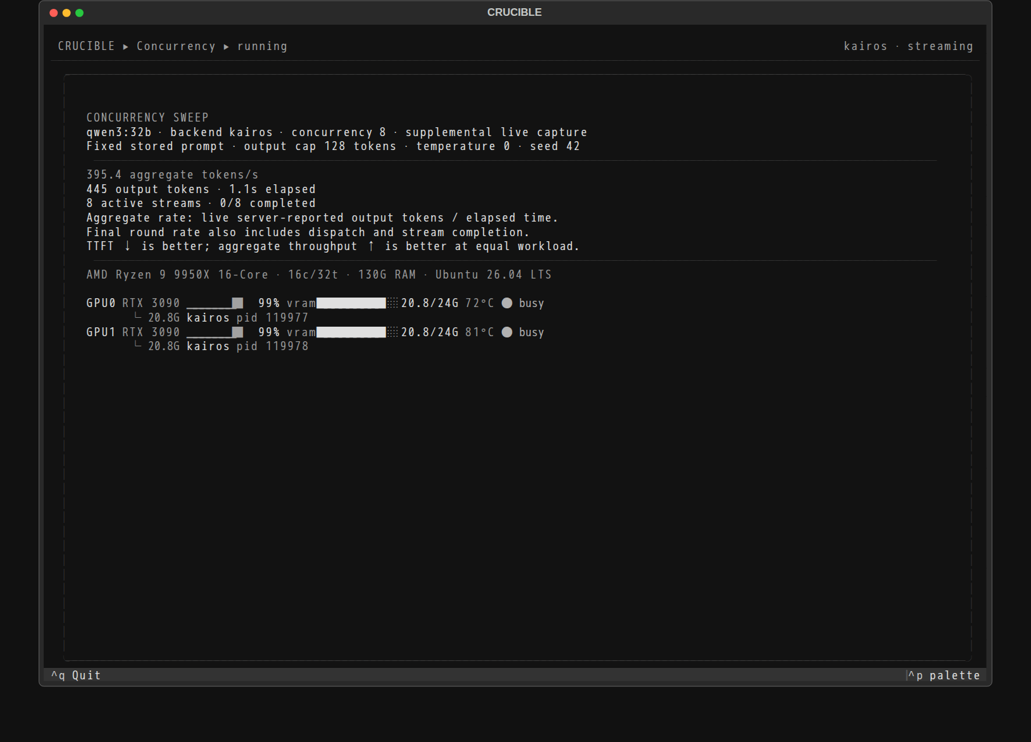Viewport: 1031px width, 742px height.
Task: Select the kairos pid 119978 process row
Action: [x=222, y=346]
